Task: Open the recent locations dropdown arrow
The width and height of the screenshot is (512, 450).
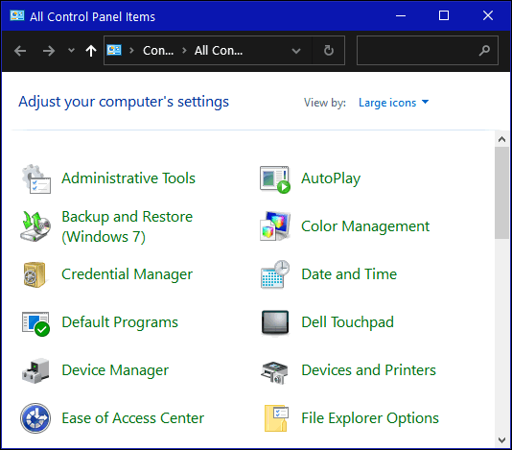Action: pos(71,51)
